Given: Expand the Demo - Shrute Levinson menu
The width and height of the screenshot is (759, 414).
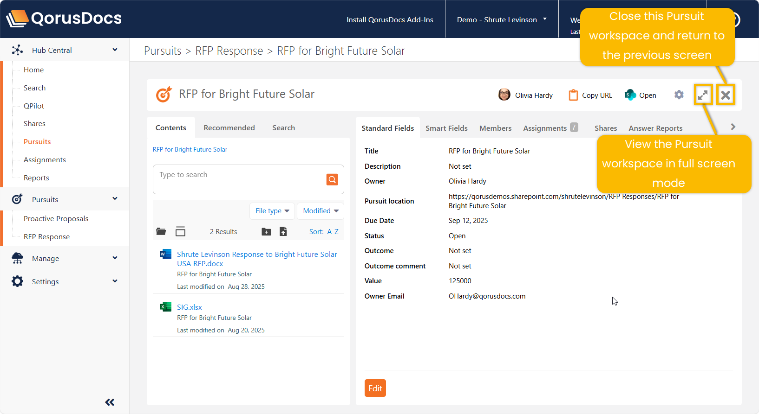Looking at the screenshot, I should coord(502,19).
